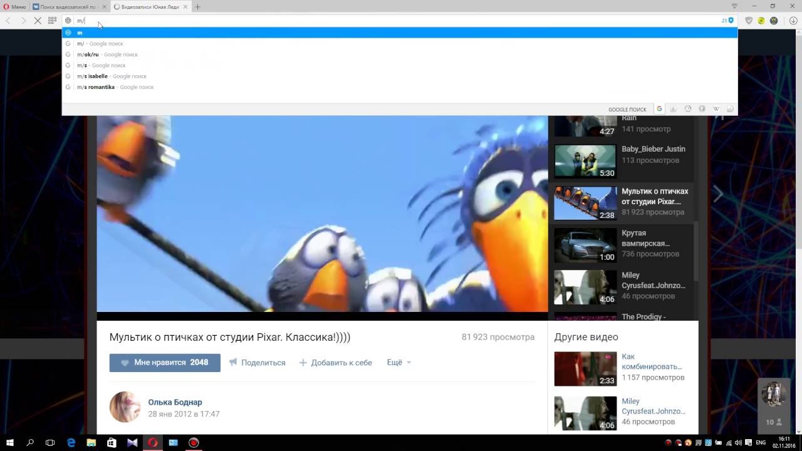The height and width of the screenshot is (451, 802).
Task: Open the Baby_Bieber Justin video thumbnail
Action: click(x=585, y=161)
